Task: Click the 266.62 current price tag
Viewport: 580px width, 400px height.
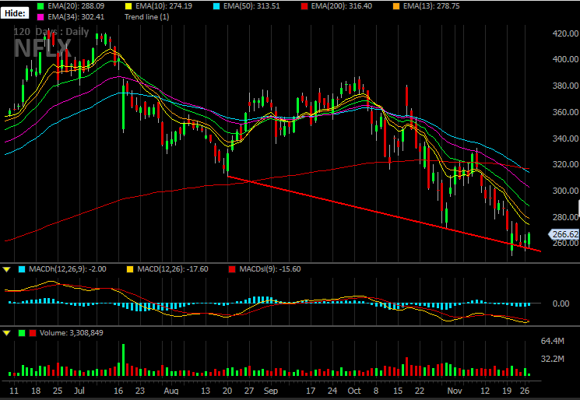Action: [564, 234]
